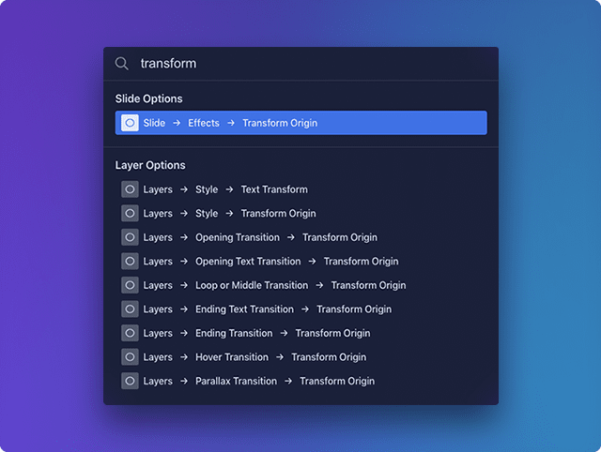The height and width of the screenshot is (452, 601).
Task: Click icon next to Text Transform row
Action: click(130, 189)
